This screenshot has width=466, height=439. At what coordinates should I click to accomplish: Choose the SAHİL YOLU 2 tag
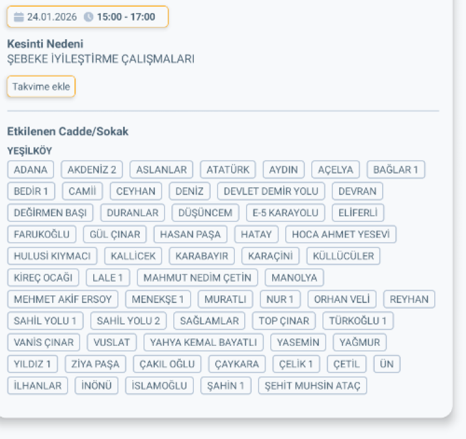[129, 321]
